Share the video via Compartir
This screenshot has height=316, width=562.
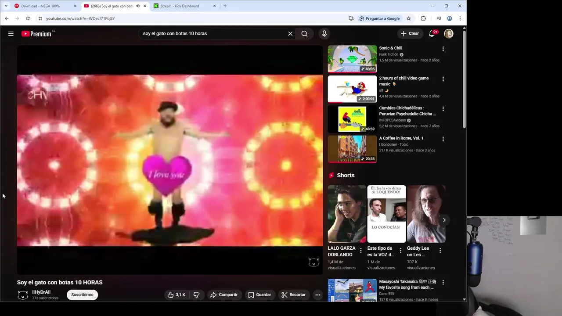(x=224, y=295)
